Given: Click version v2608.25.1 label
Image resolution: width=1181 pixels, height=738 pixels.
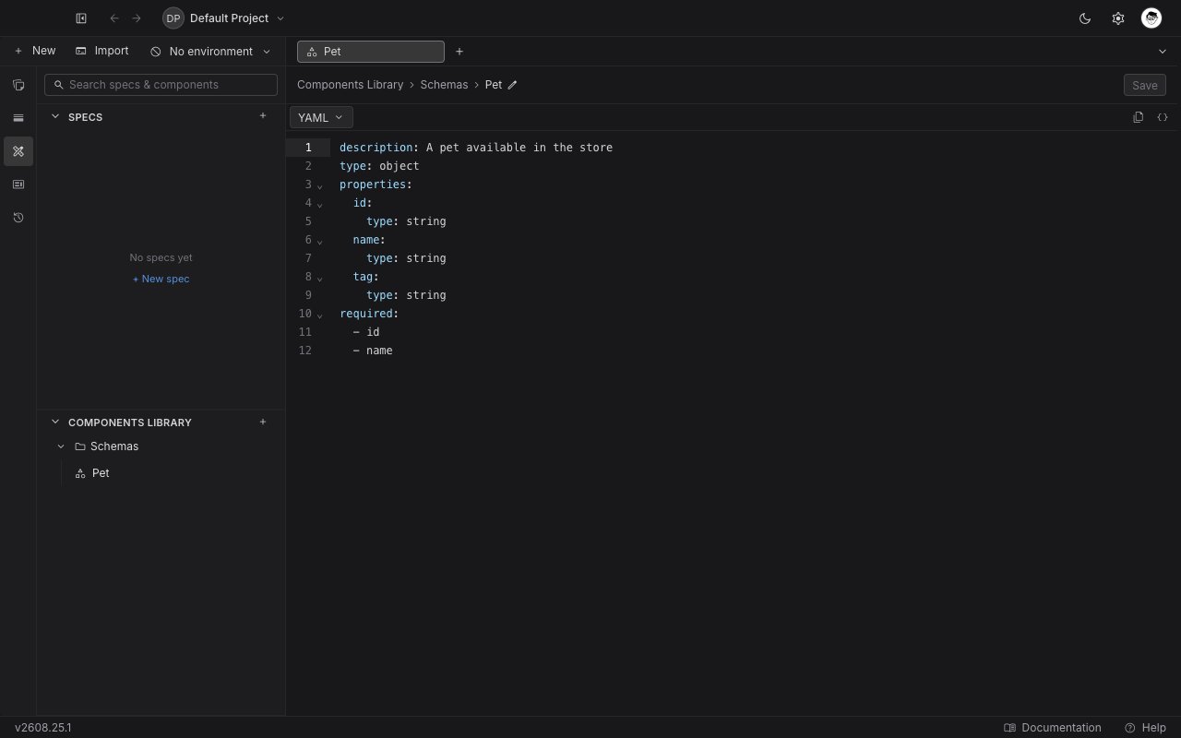Looking at the screenshot, I should [43, 728].
